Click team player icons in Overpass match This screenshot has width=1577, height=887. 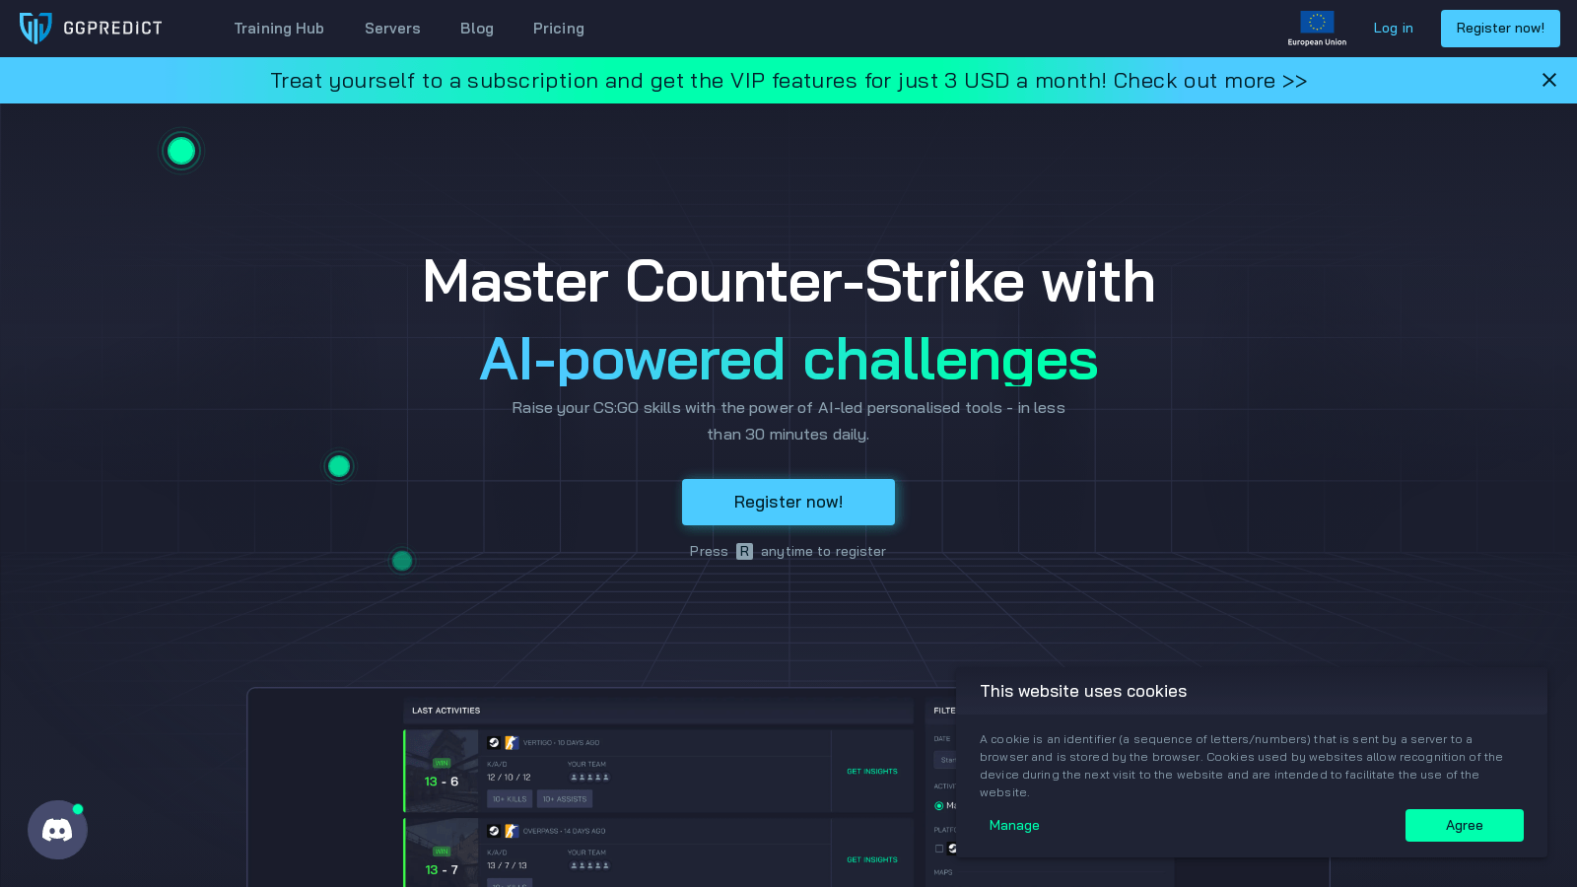pos(589,866)
